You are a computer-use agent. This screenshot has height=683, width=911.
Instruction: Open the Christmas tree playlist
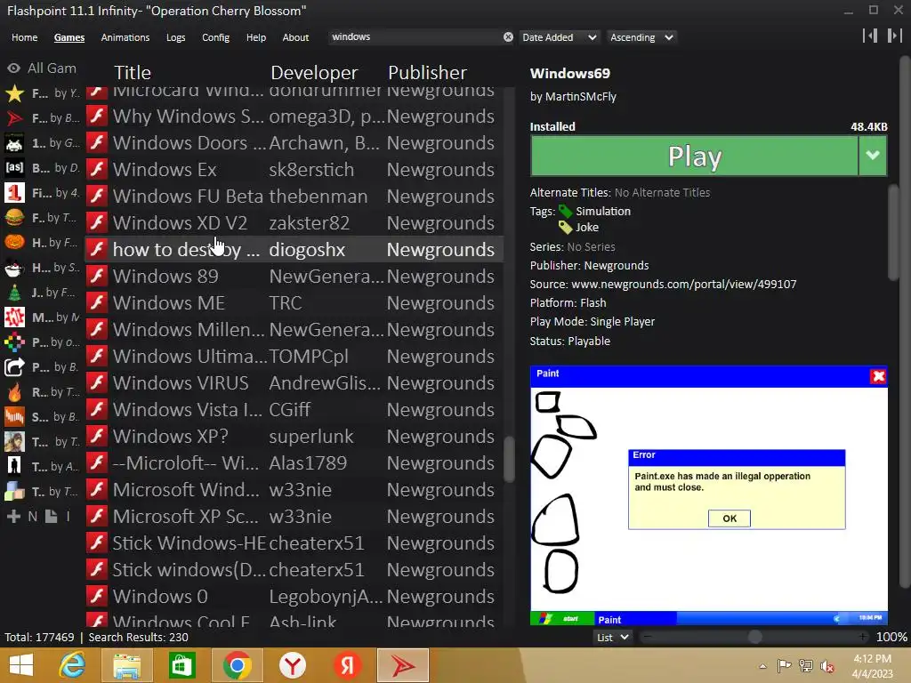click(x=14, y=293)
